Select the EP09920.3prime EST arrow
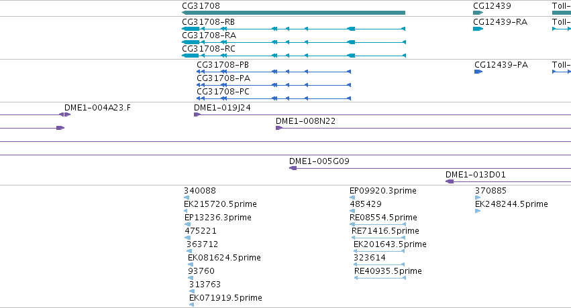Image resolution: width=571 pixels, height=308 pixels. tap(353, 198)
